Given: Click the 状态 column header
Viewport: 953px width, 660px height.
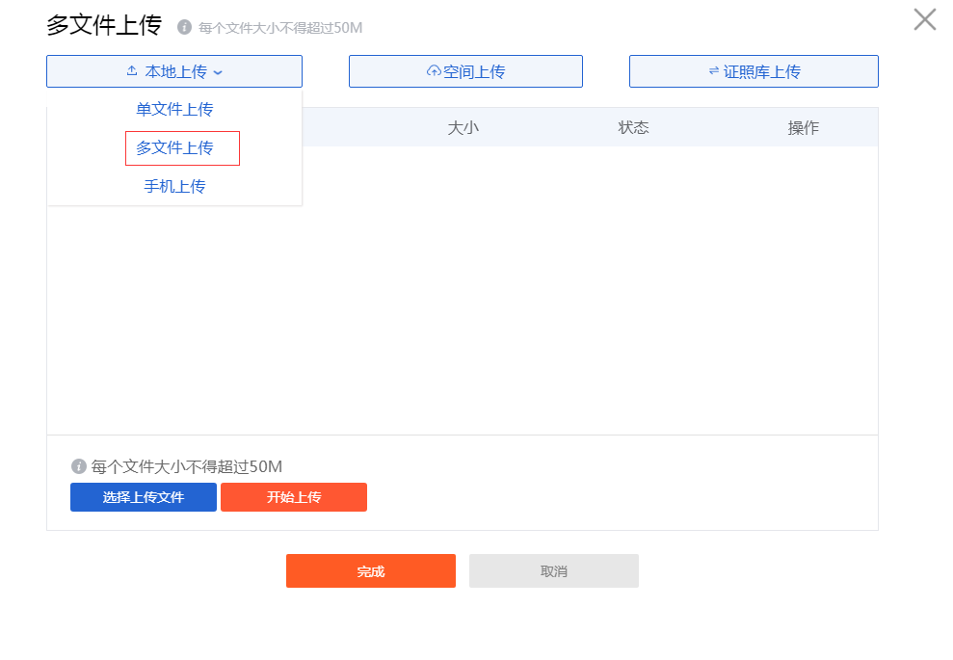Looking at the screenshot, I should coord(633,126).
